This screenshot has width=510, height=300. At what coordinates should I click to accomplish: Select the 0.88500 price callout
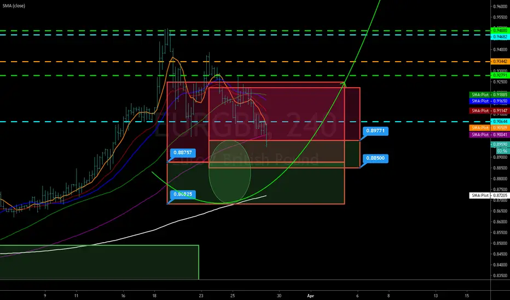[x=375, y=158]
